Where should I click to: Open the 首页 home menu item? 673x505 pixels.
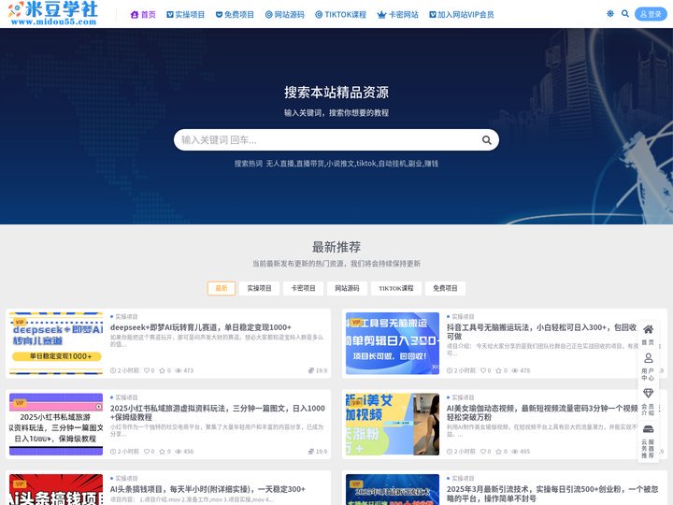tap(143, 15)
